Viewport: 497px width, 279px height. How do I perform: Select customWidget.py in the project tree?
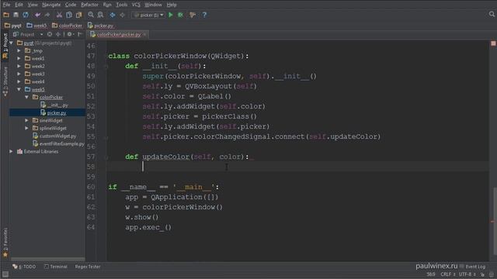pyautogui.click(x=54, y=136)
